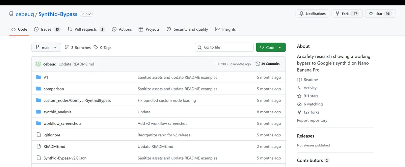The height and width of the screenshot is (167, 405).
Task: Open commit message Add v2 workflow screenshot
Action: [162, 123]
